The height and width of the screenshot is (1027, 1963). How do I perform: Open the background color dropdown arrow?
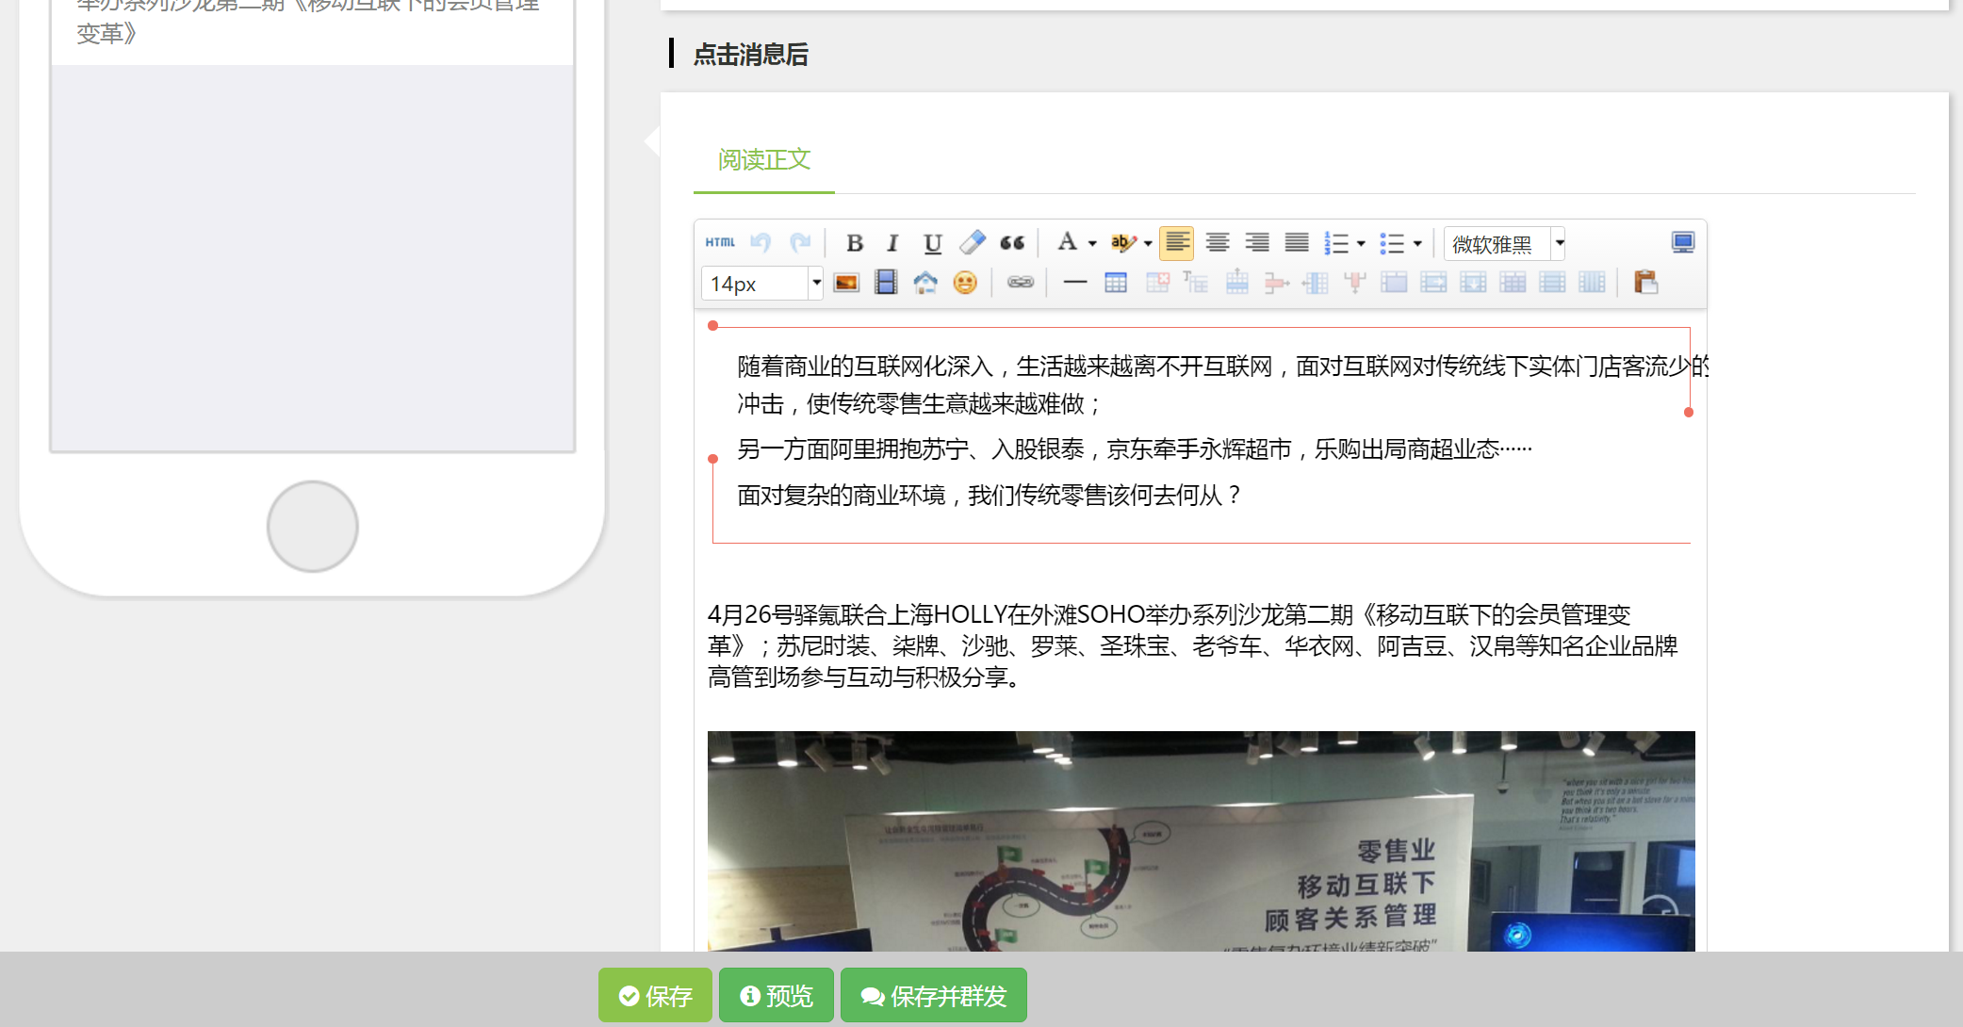pos(1148,243)
